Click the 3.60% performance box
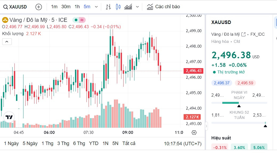 [x=239, y=147]
